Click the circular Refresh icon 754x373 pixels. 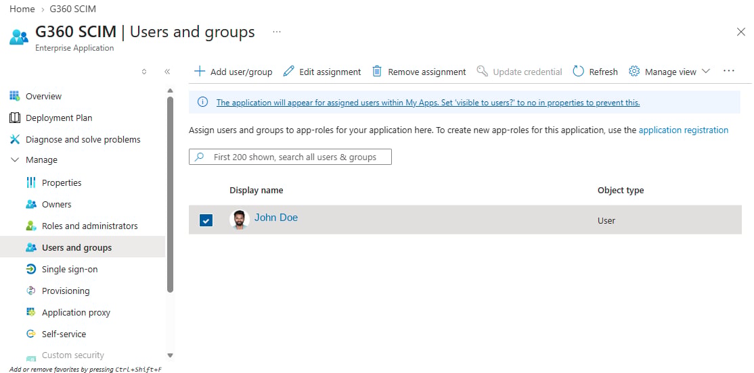point(578,71)
